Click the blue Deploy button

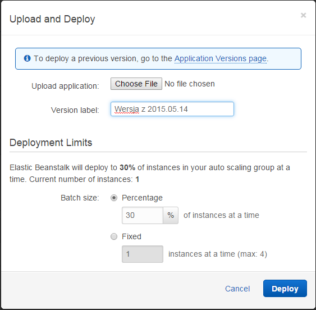[285, 289]
